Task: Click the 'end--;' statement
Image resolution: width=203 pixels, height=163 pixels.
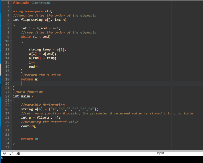Action: coord(35,66)
